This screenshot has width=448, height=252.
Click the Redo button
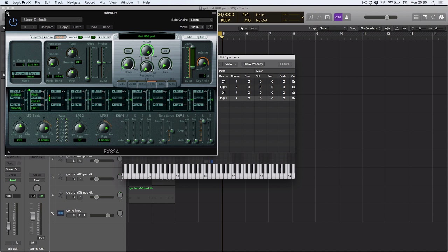106,27
